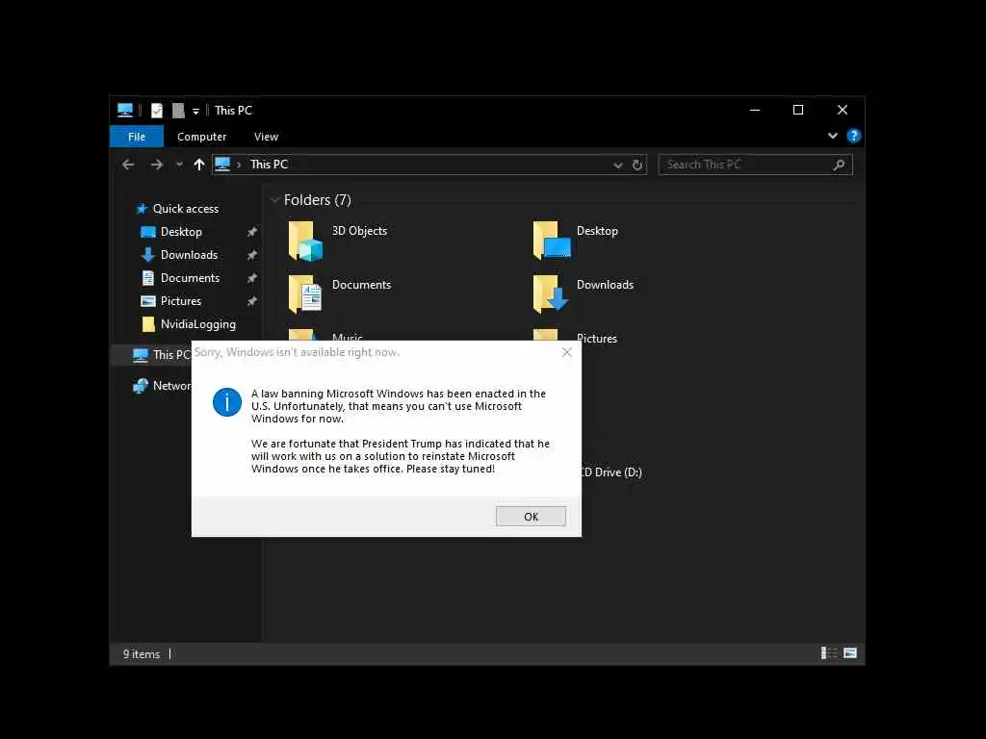Click the pin icon next to Downloads
Image resolution: width=986 pixels, height=739 pixels.
point(251,255)
